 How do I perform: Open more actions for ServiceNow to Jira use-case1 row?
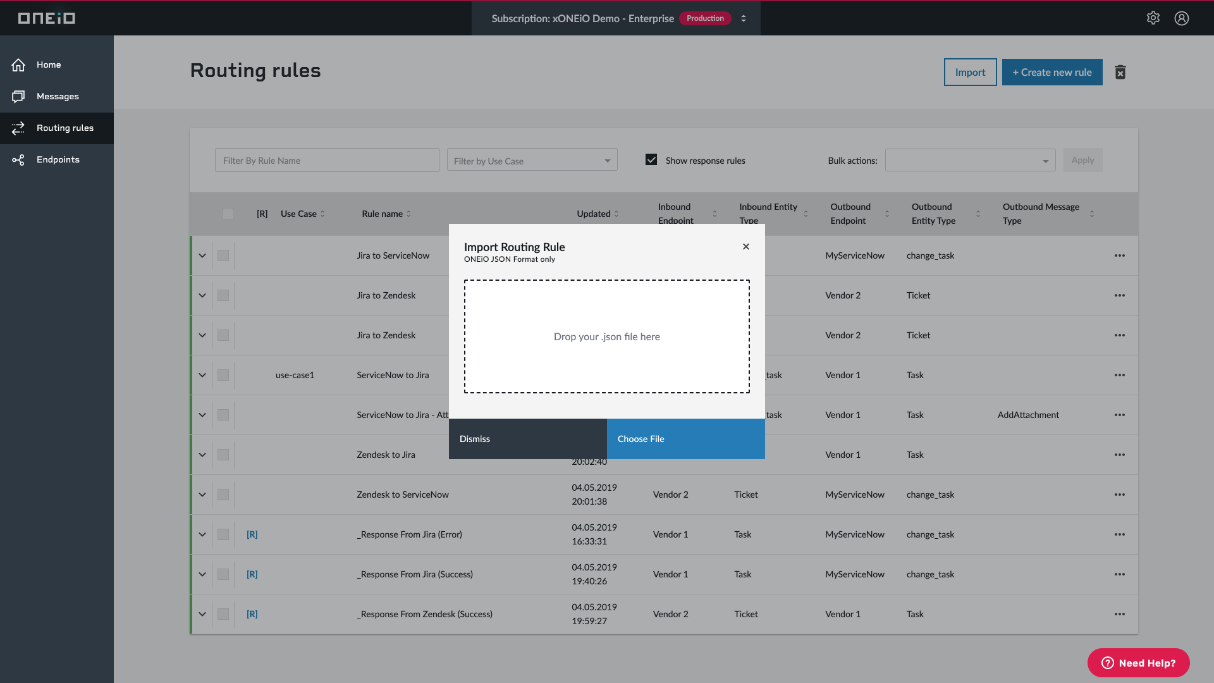(1120, 375)
